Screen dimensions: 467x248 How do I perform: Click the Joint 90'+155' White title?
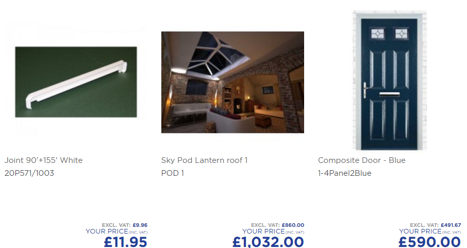(43, 160)
